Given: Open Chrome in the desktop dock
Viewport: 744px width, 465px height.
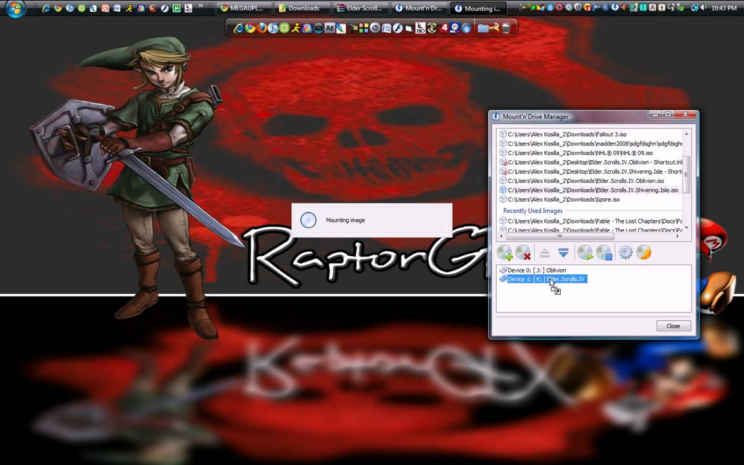Looking at the screenshot, I should [x=250, y=28].
